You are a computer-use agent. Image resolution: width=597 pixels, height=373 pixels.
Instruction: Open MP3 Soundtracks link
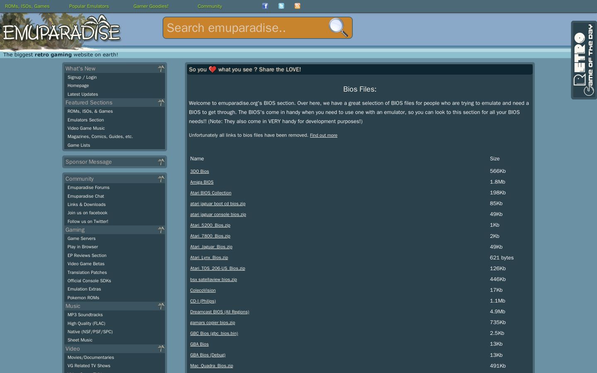85,315
